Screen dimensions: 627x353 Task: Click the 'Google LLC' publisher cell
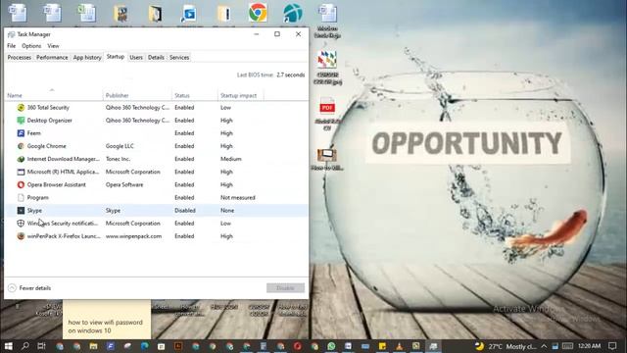120,146
